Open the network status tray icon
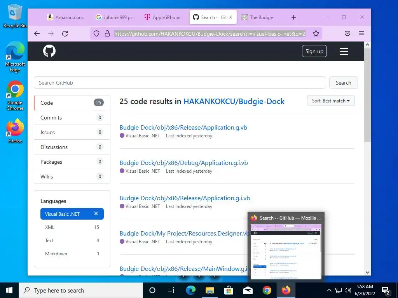This screenshot has width=398, height=298. tap(339, 290)
